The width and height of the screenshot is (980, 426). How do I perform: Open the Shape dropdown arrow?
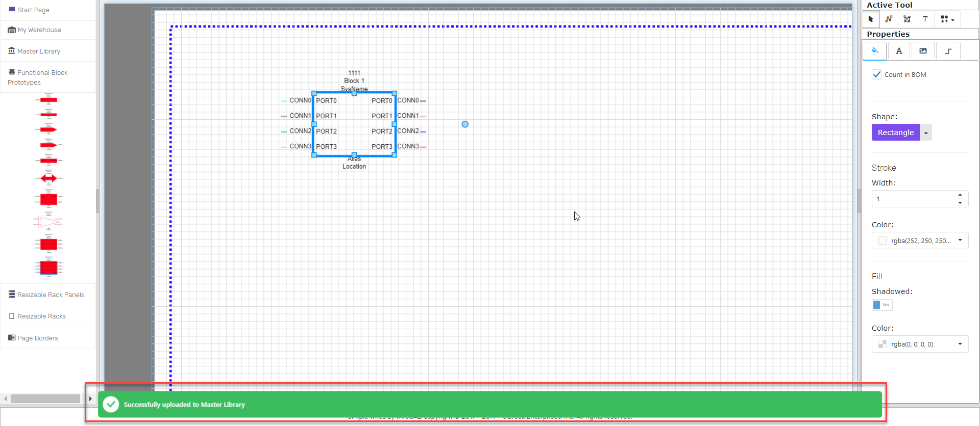926,132
